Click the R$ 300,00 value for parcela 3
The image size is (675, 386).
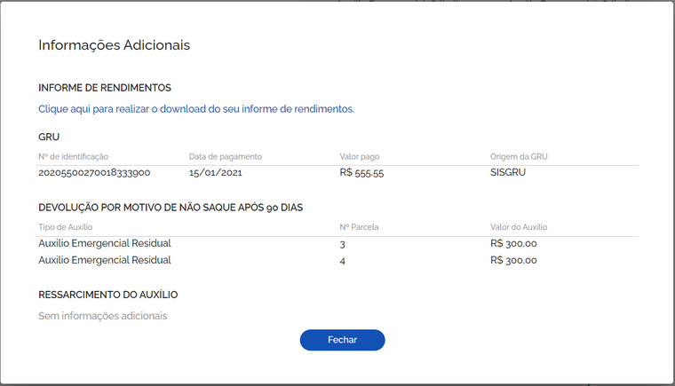click(x=513, y=243)
